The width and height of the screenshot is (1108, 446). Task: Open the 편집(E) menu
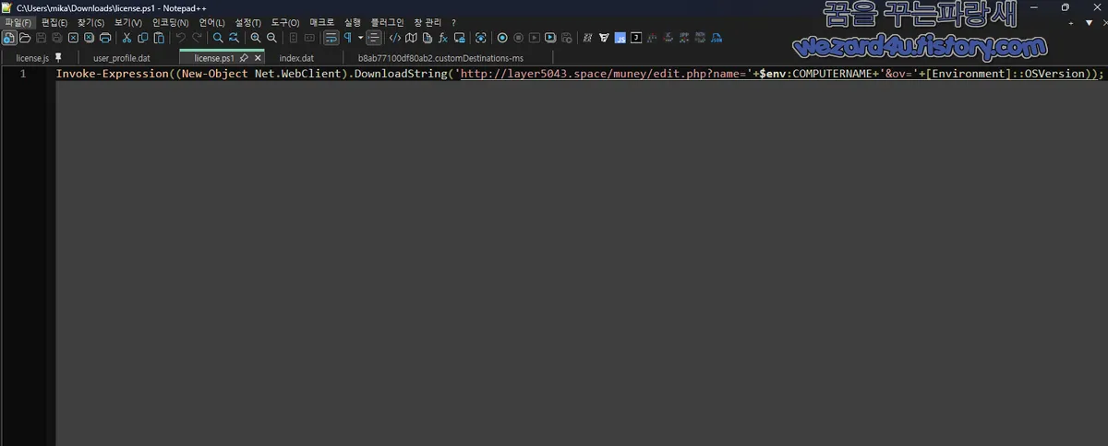coord(54,22)
